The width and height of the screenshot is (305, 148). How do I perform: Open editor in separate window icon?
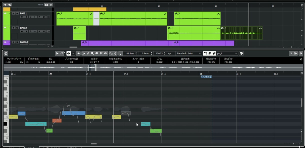pos(291,53)
